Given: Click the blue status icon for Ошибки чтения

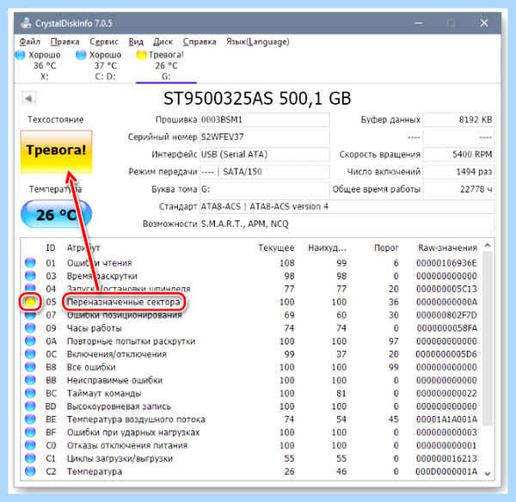Looking at the screenshot, I should click(30, 262).
